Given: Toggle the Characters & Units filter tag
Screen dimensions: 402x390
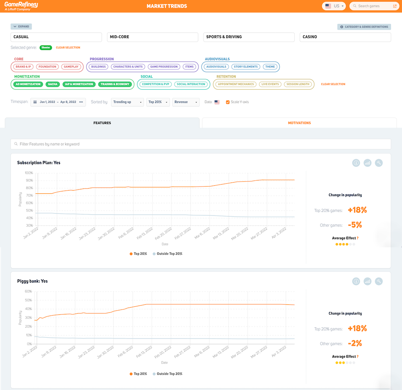Looking at the screenshot, I should pyautogui.click(x=128, y=67).
